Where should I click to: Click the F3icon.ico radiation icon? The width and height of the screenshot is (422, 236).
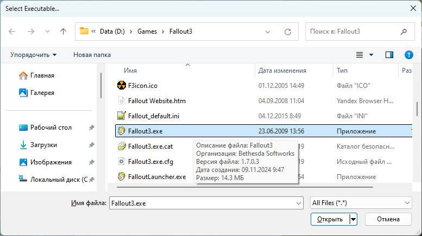[122, 86]
